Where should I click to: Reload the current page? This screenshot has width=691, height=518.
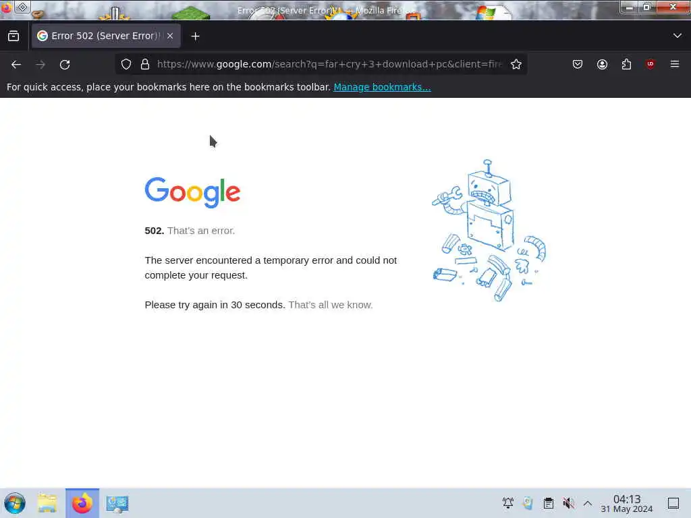coord(65,65)
